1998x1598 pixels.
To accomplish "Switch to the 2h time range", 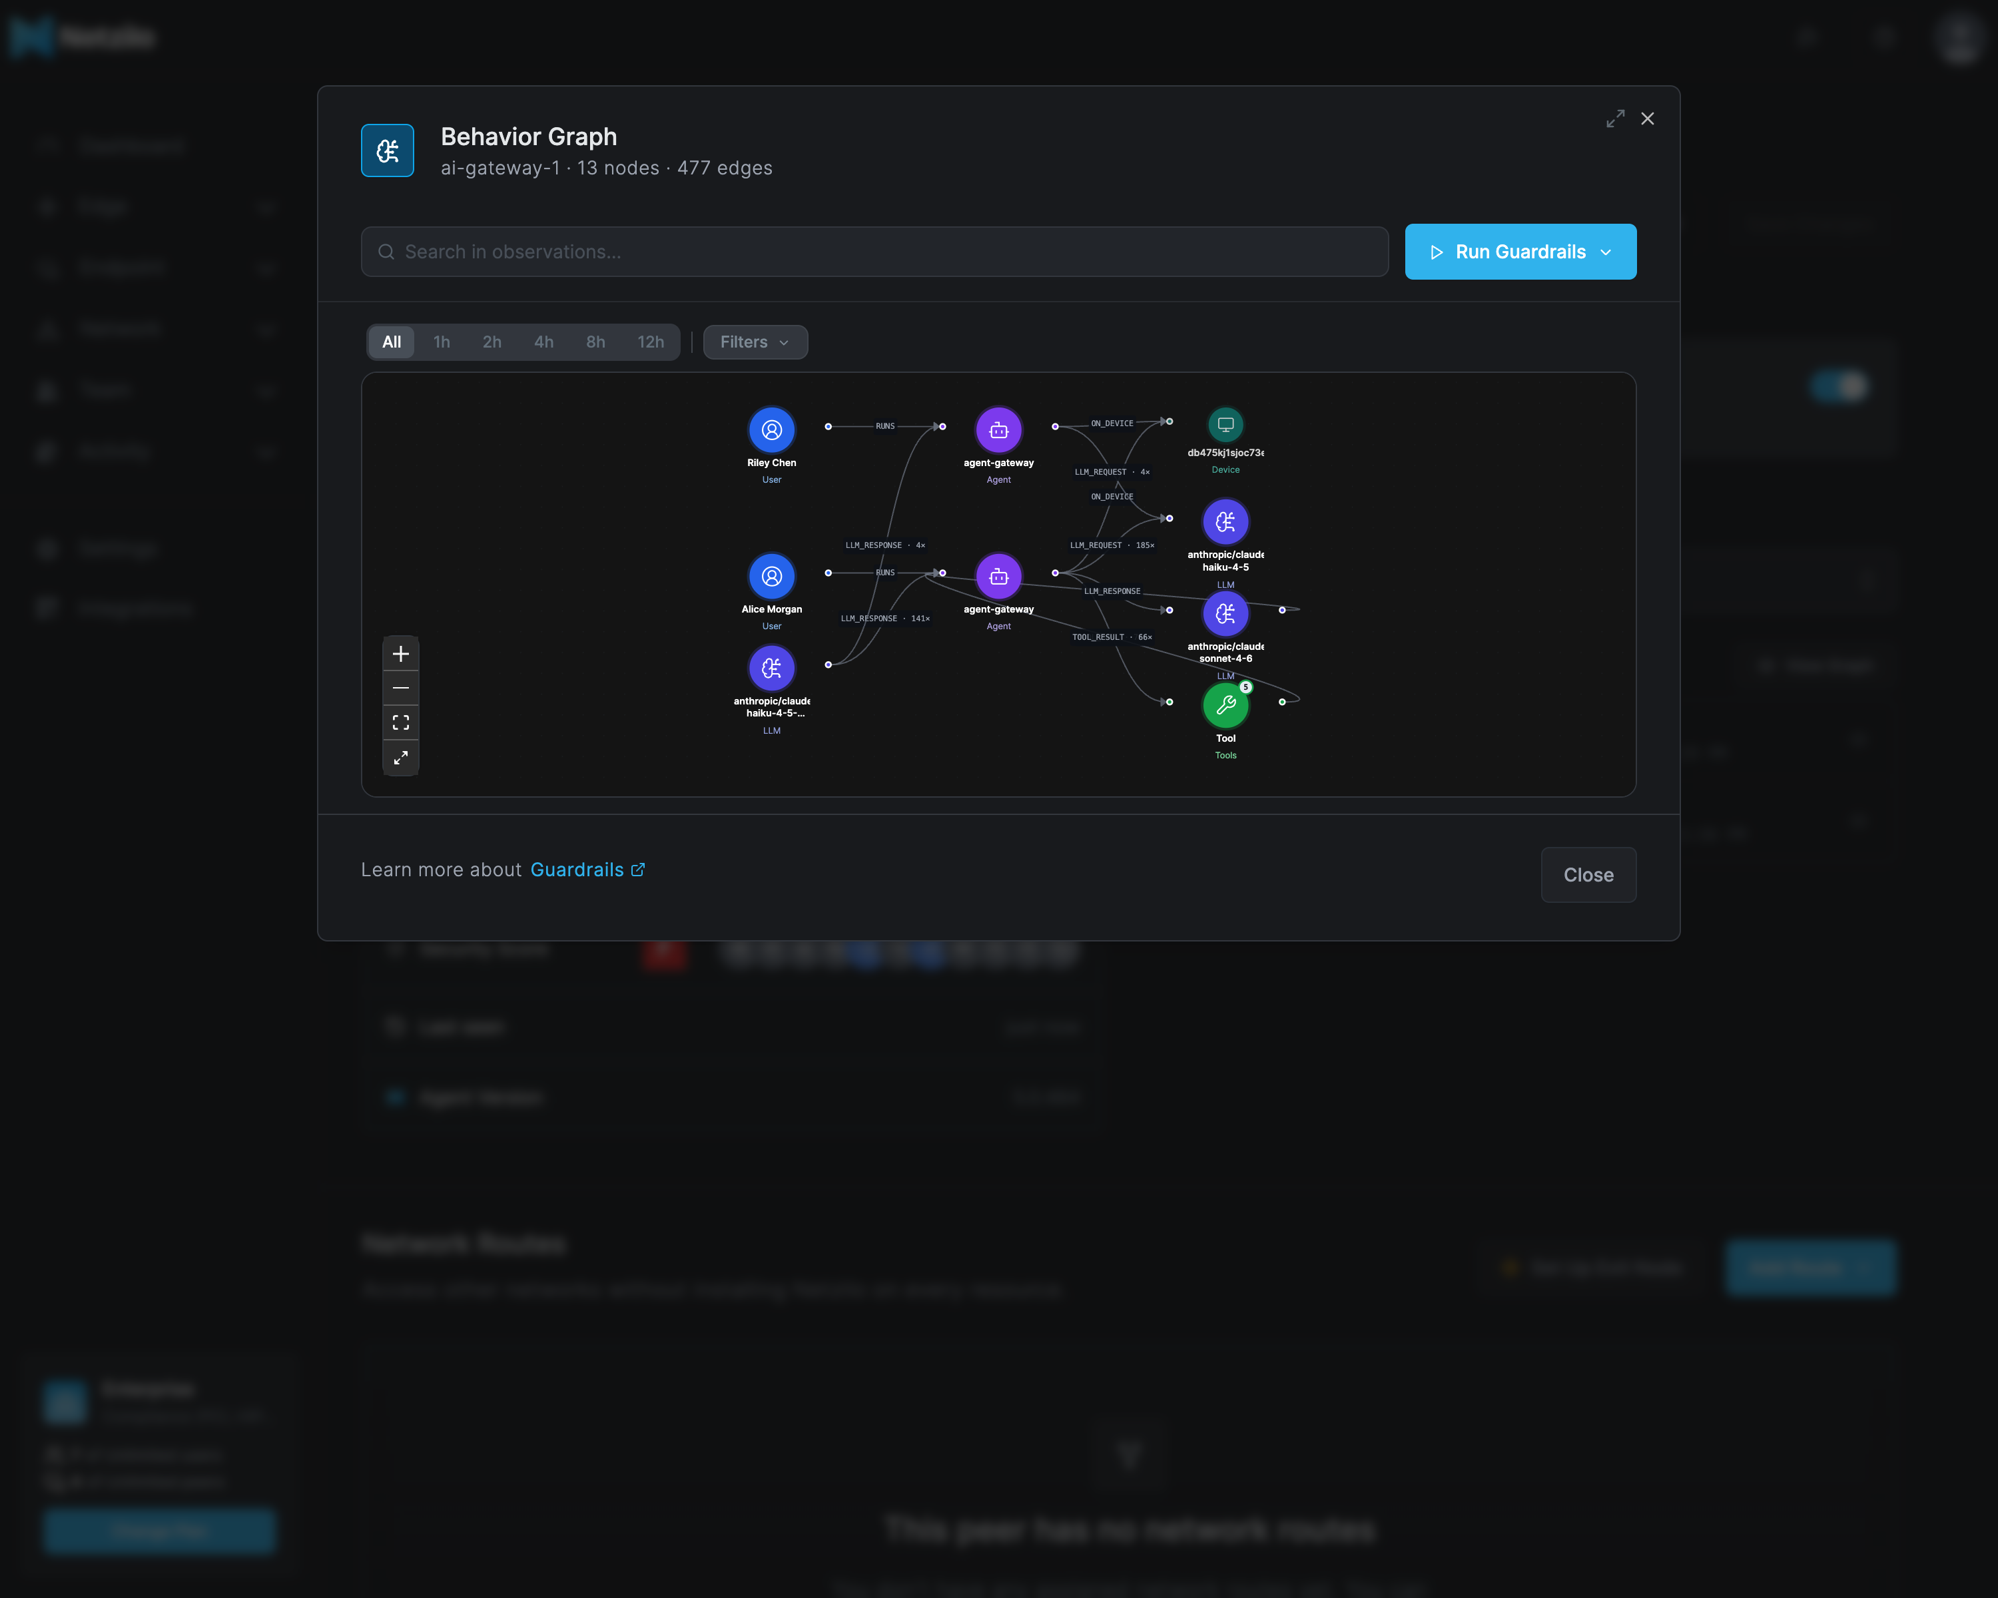I will (492, 342).
